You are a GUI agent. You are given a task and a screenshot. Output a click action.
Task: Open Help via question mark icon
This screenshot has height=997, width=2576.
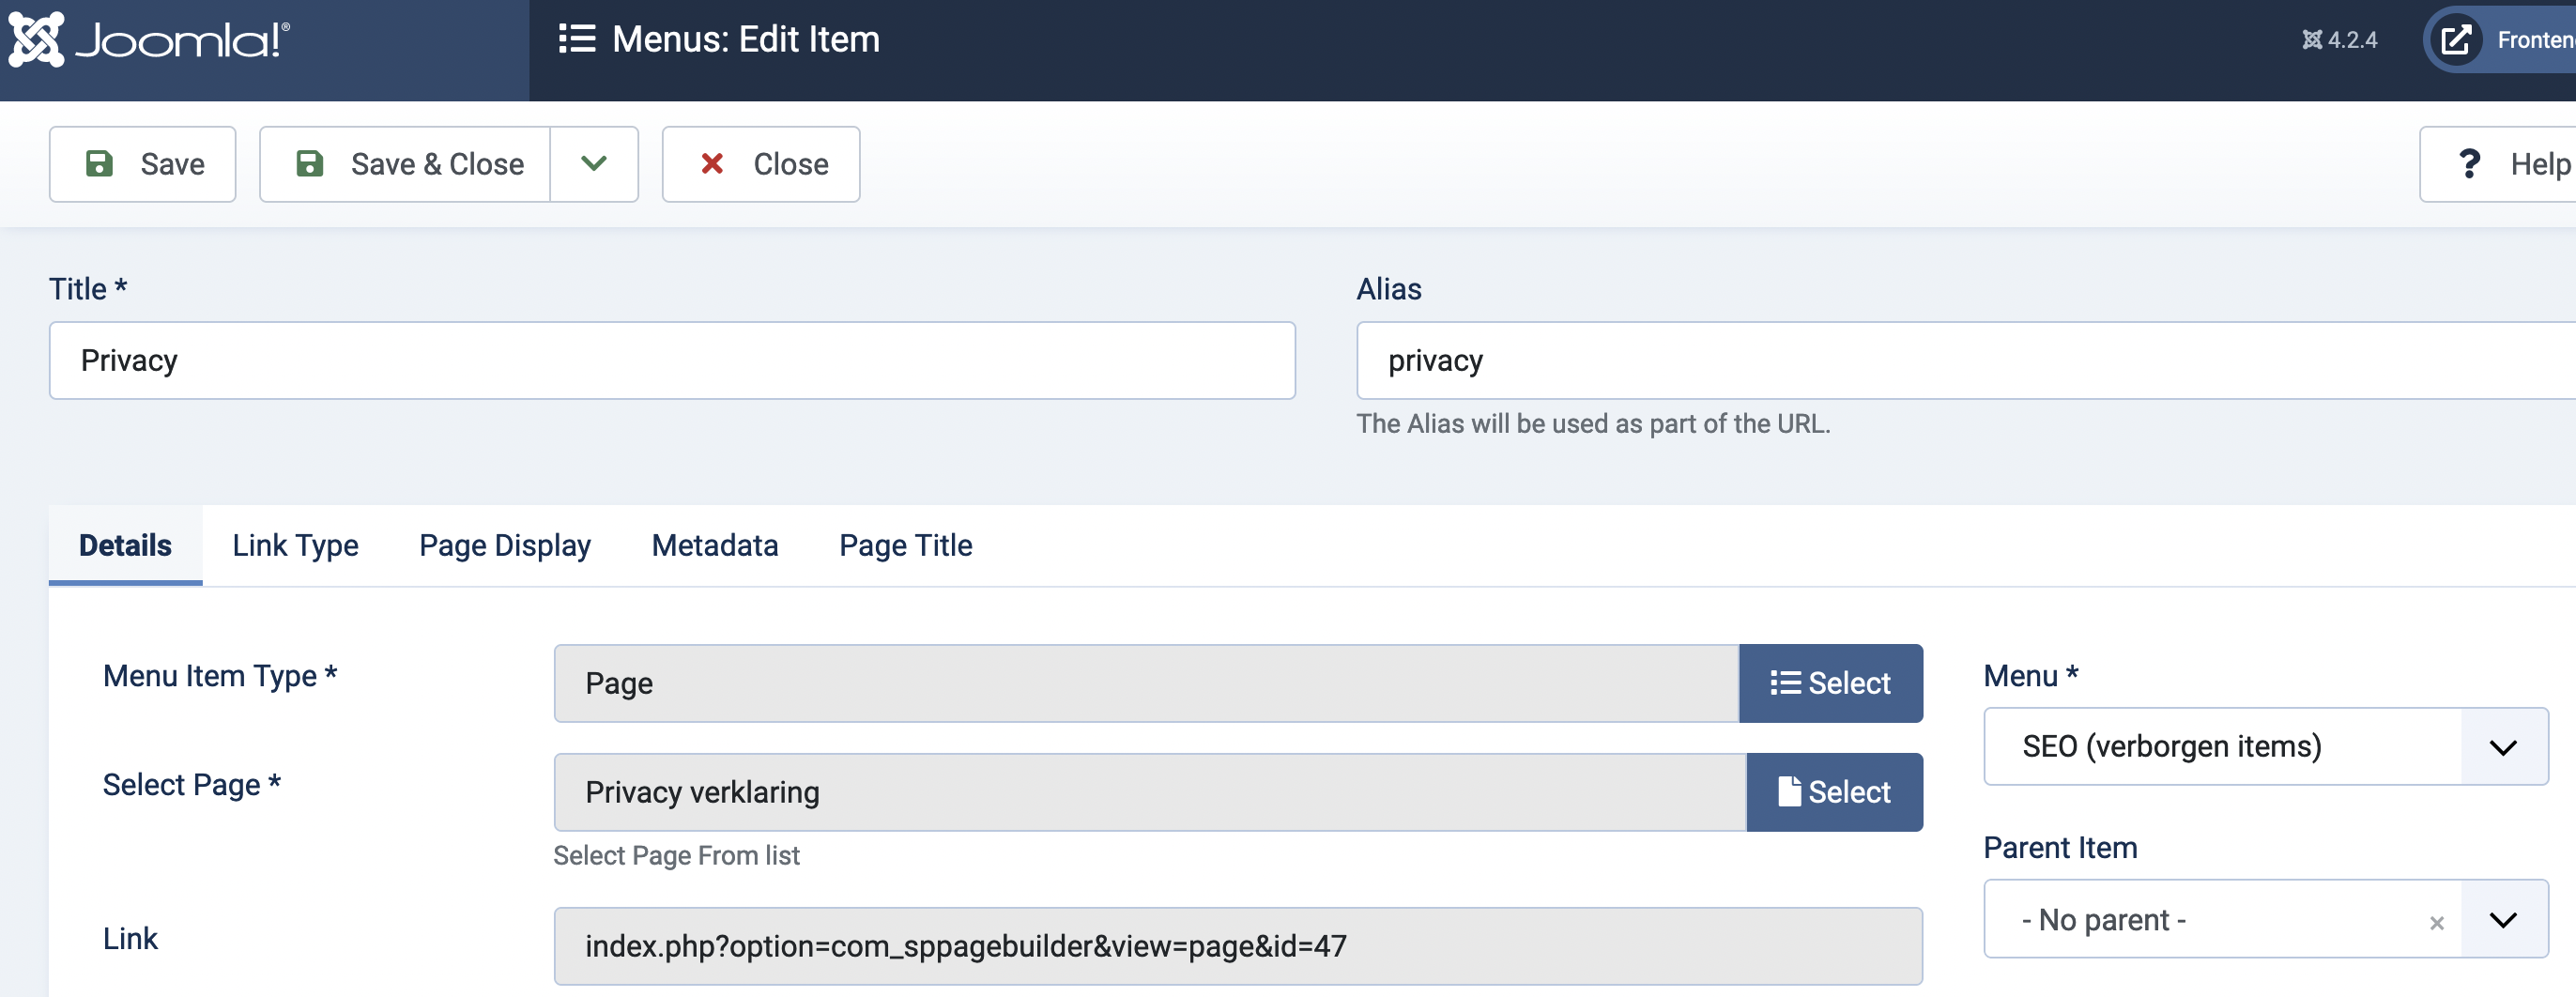coord(2468,164)
